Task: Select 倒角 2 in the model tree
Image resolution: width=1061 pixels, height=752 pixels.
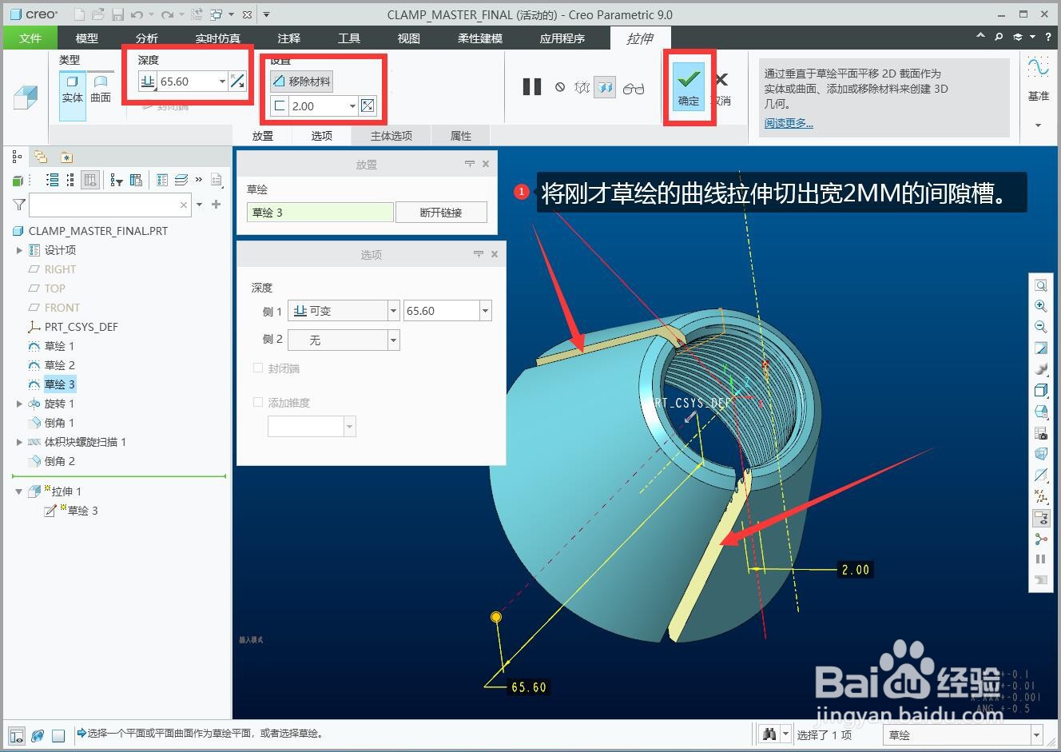Action: (x=60, y=461)
